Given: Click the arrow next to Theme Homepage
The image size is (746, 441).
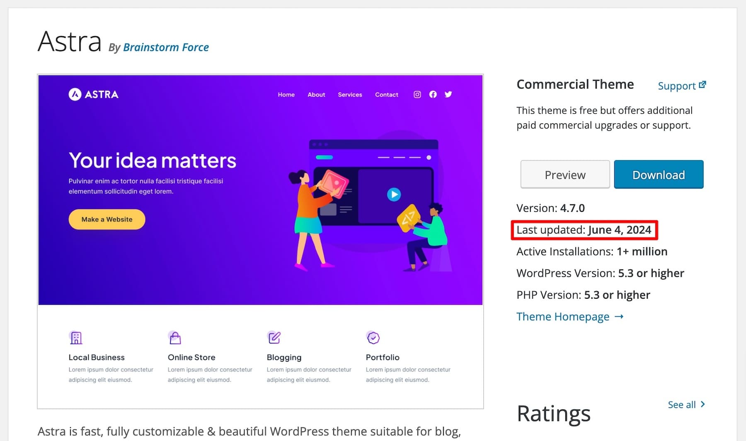Looking at the screenshot, I should coord(619,316).
